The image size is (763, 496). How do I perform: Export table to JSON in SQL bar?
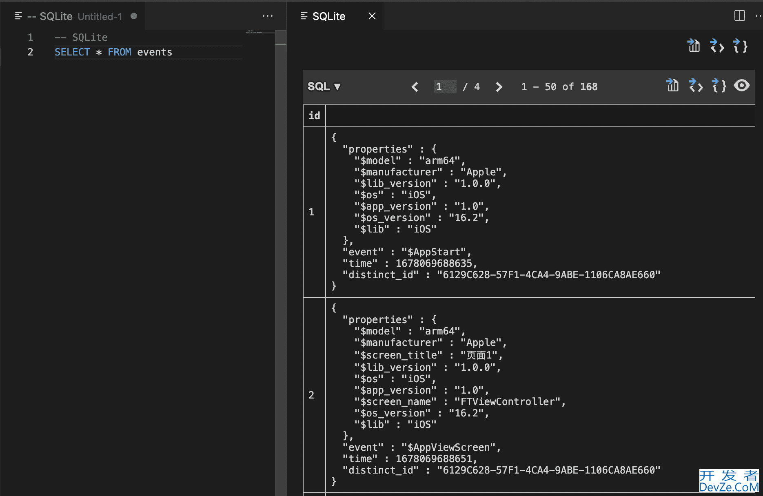[719, 86]
